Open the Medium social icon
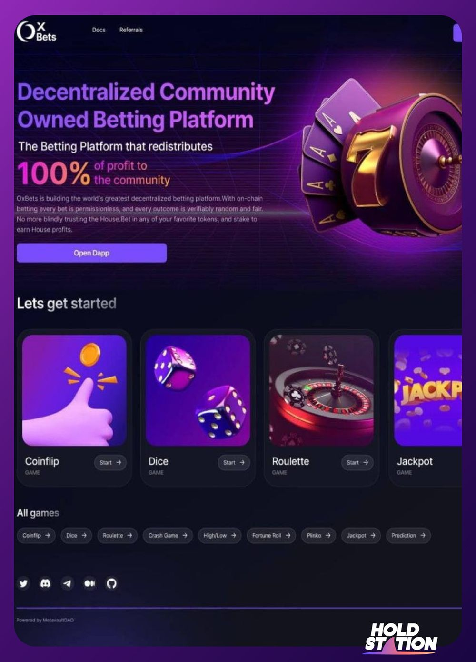The image size is (476, 662). 89,583
